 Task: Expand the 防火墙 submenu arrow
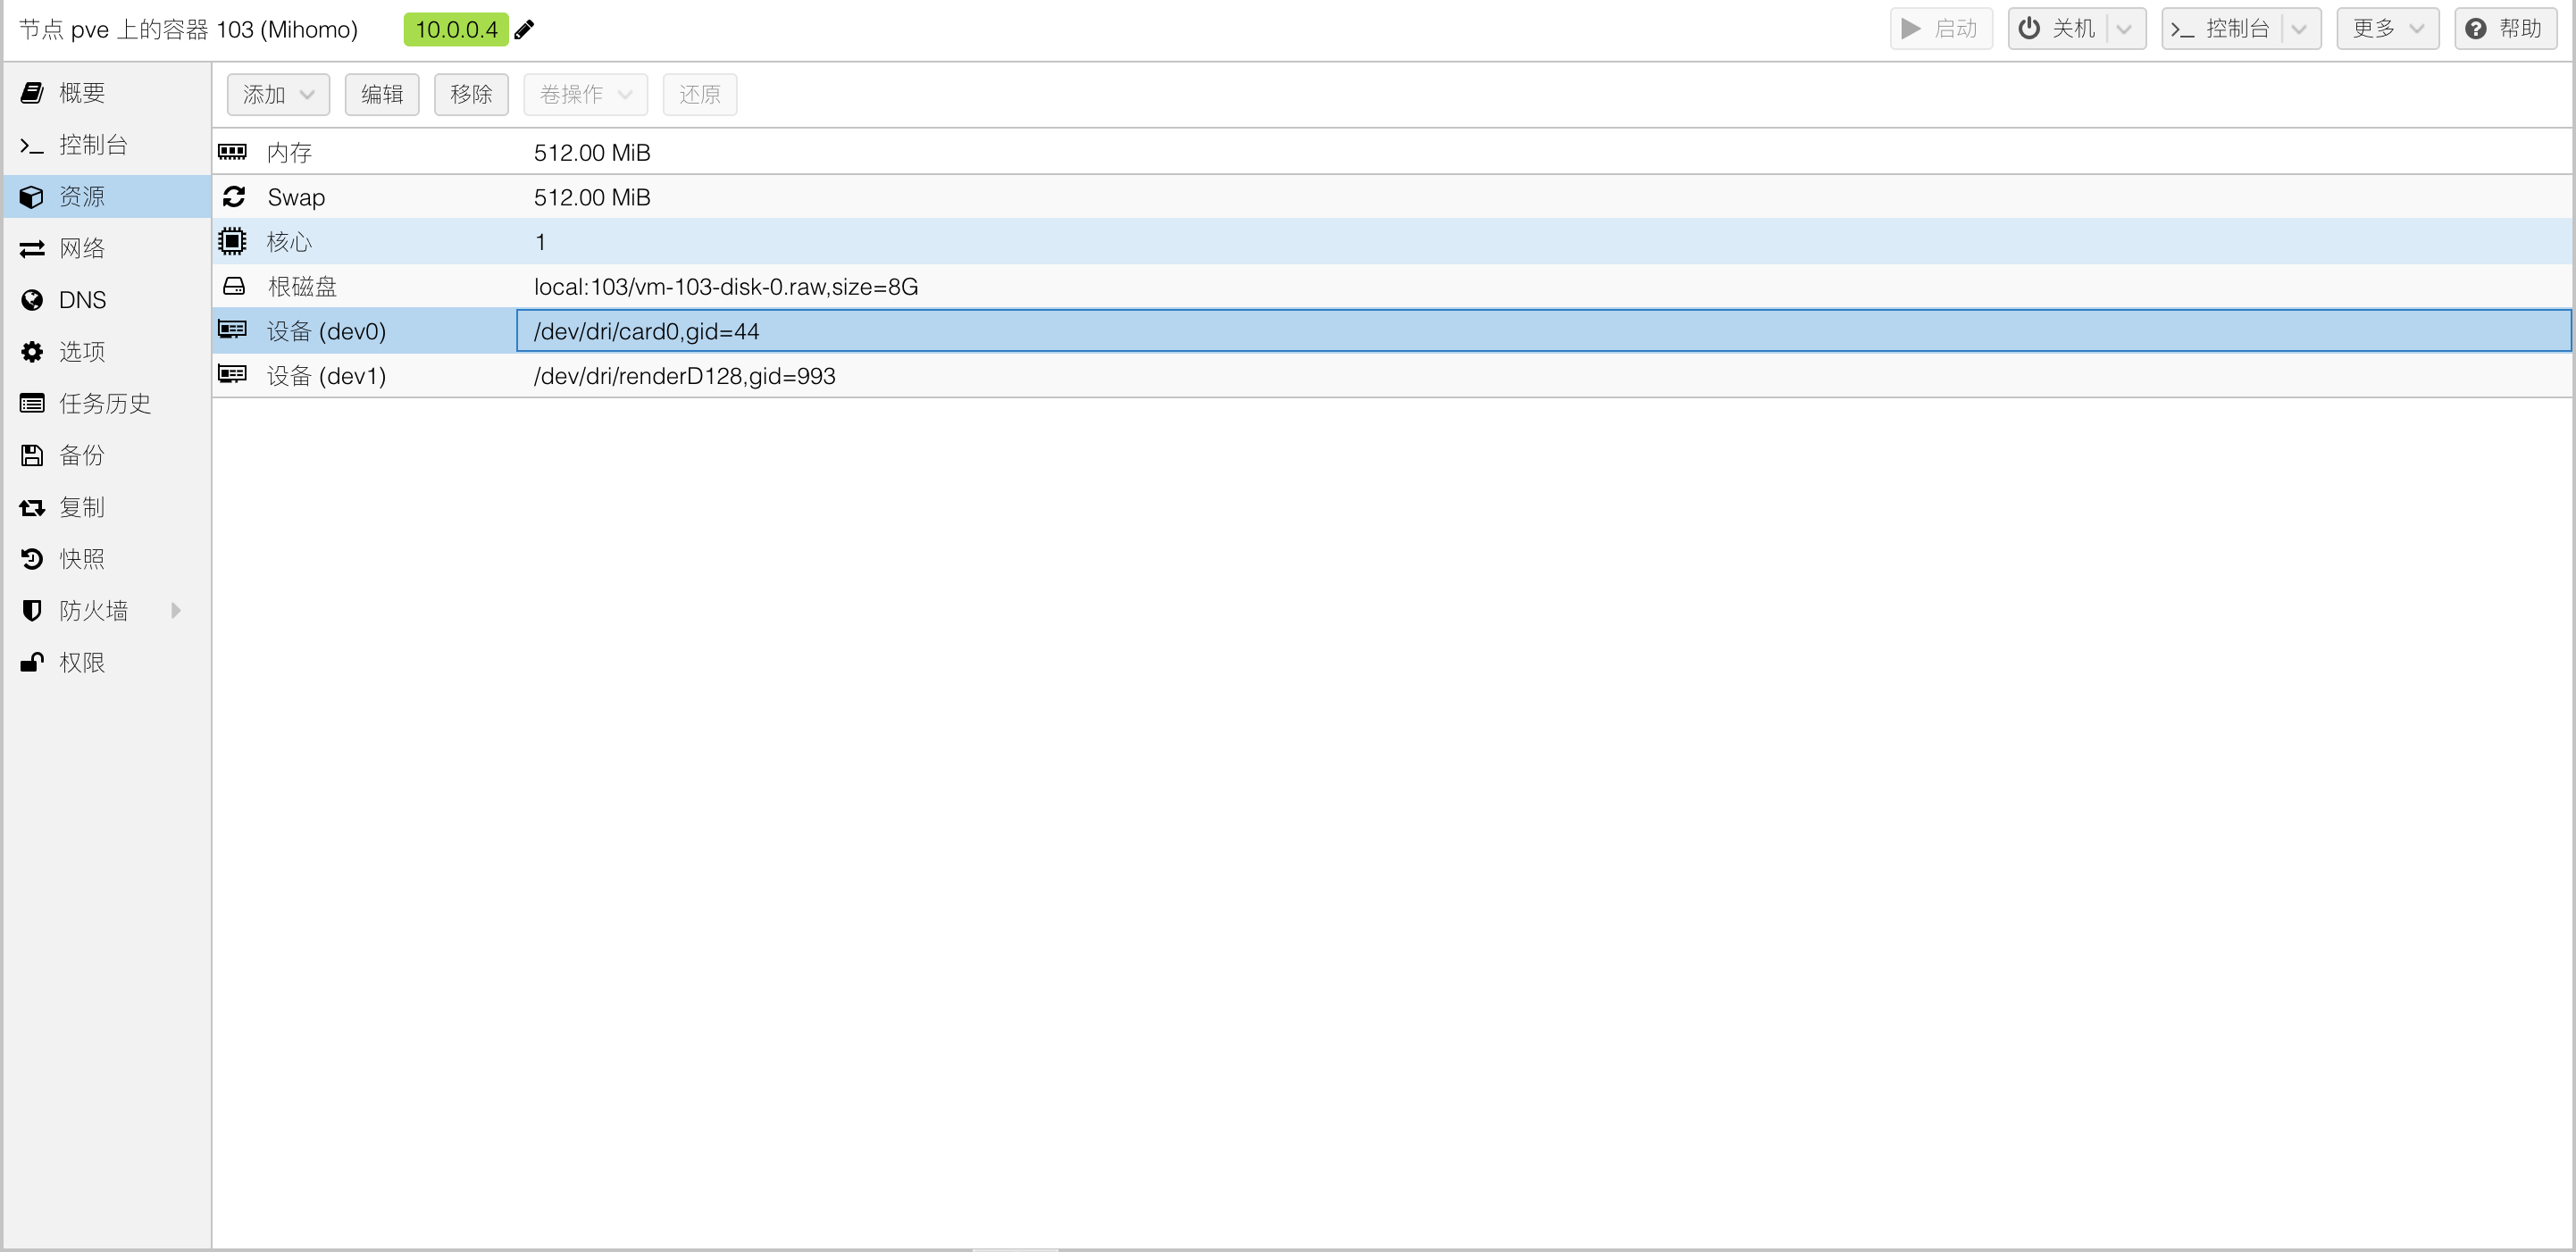(x=176, y=610)
